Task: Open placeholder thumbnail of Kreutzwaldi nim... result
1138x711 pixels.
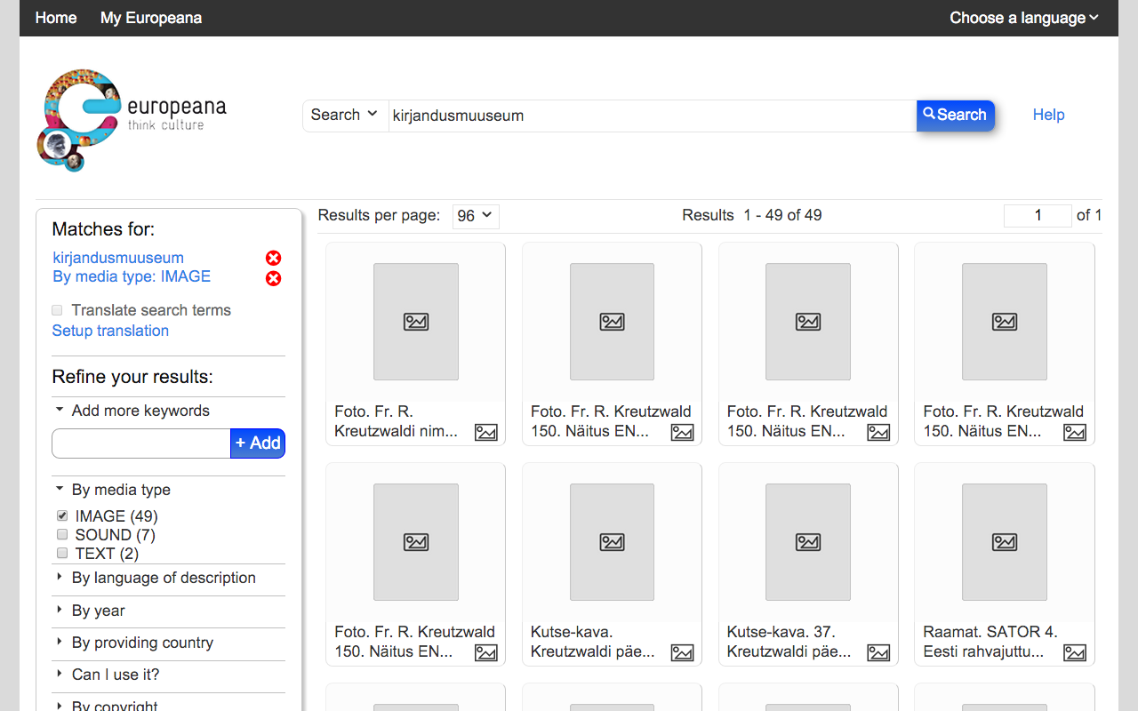Action: pyautogui.click(x=416, y=322)
